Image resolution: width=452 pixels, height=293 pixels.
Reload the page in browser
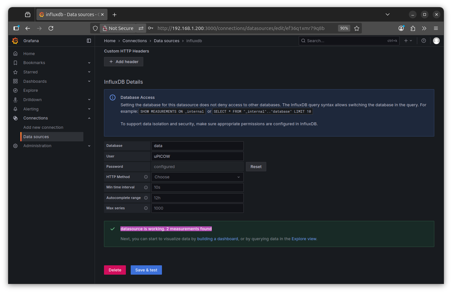51,28
